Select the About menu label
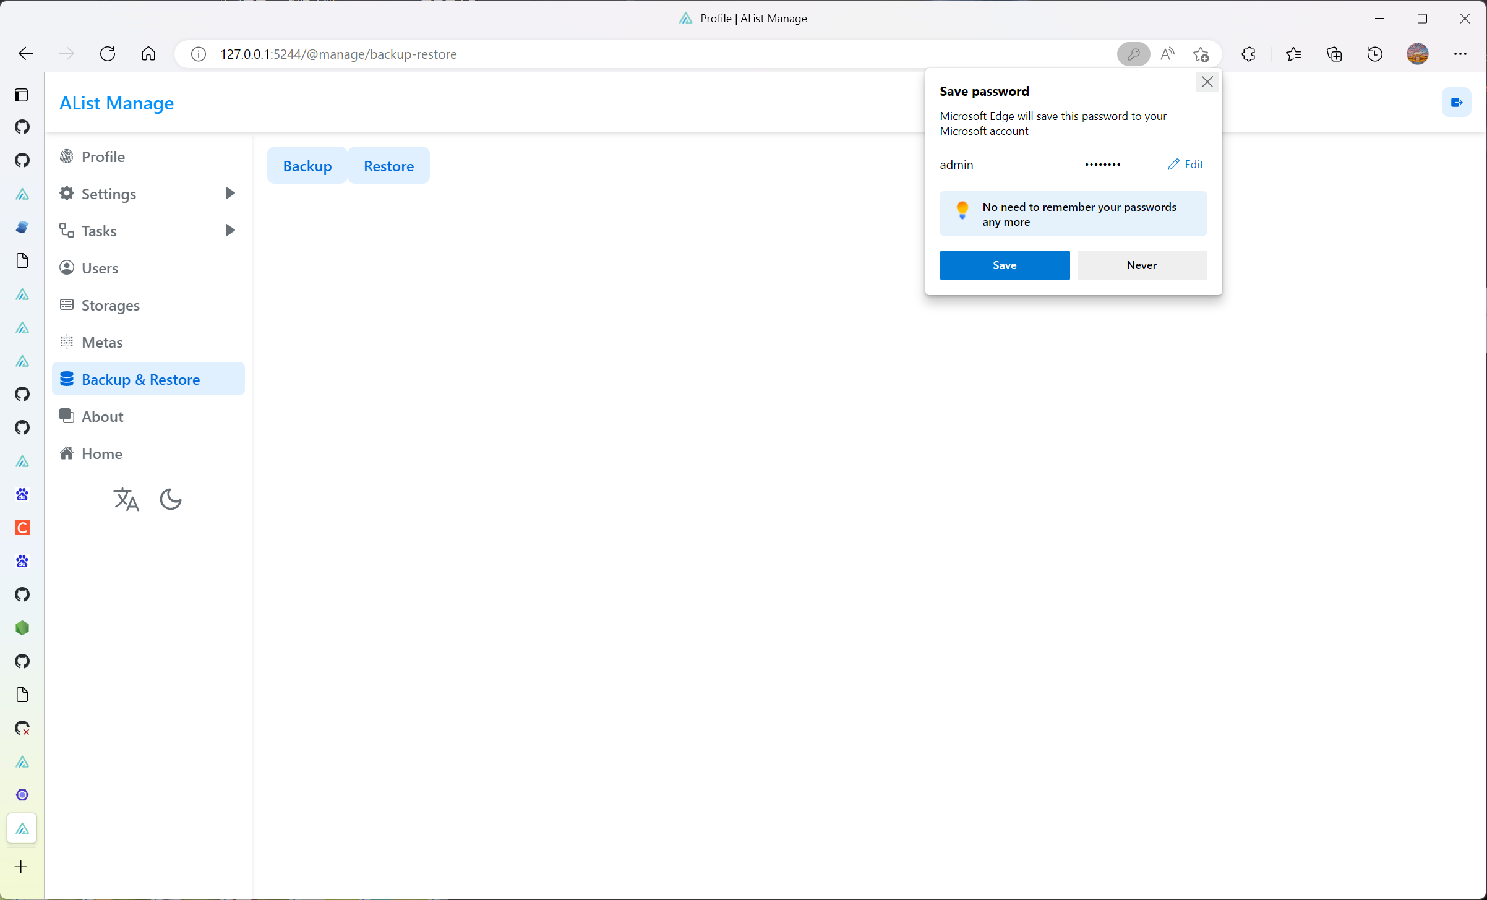 coord(102,416)
